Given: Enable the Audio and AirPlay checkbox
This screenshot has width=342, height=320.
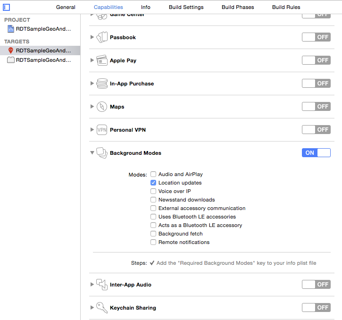Looking at the screenshot, I should (153, 174).
